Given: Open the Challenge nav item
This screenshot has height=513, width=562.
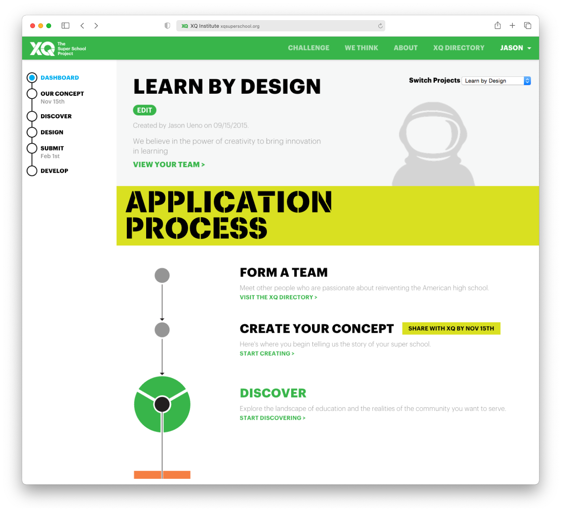Looking at the screenshot, I should point(308,48).
